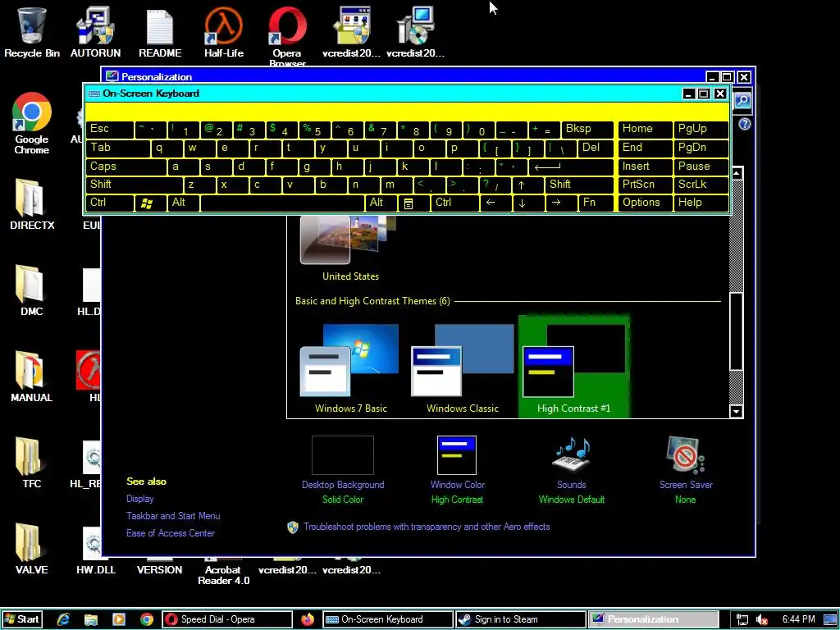Launch the Half-Life desktop shortcut
The width and height of the screenshot is (840, 630).
point(223,31)
